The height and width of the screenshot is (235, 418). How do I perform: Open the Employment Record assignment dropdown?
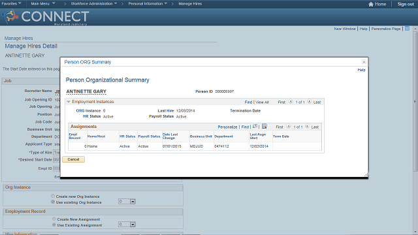pos(133,225)
